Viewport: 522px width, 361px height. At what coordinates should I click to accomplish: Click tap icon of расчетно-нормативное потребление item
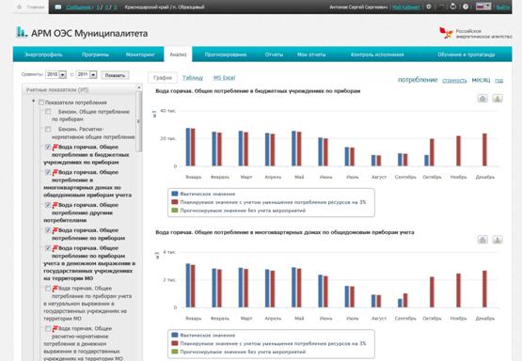pos(55,328)
